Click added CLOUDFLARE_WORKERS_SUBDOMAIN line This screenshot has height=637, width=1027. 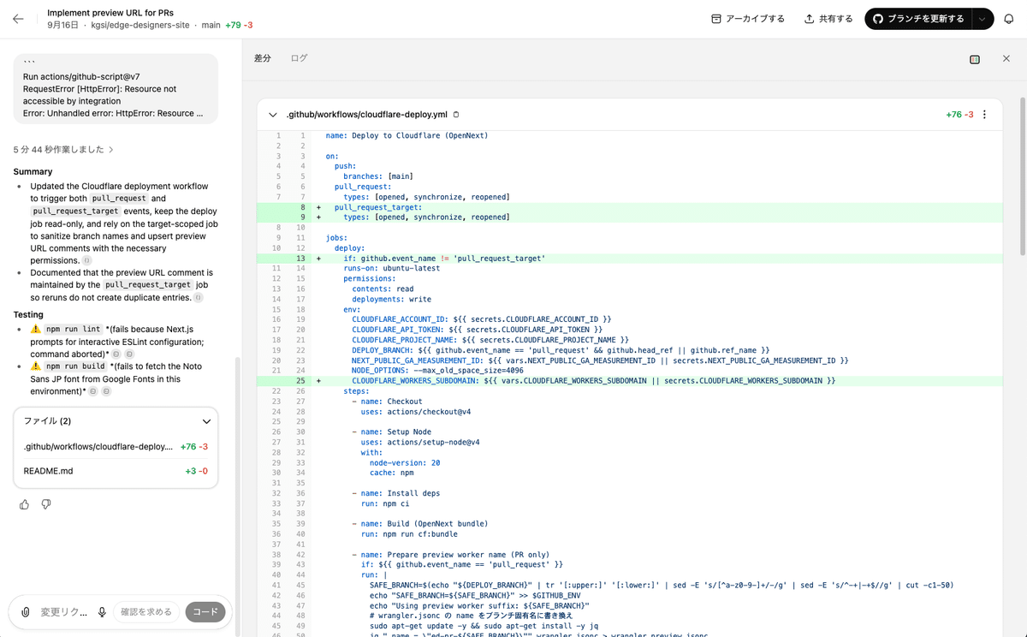point(593,380)
